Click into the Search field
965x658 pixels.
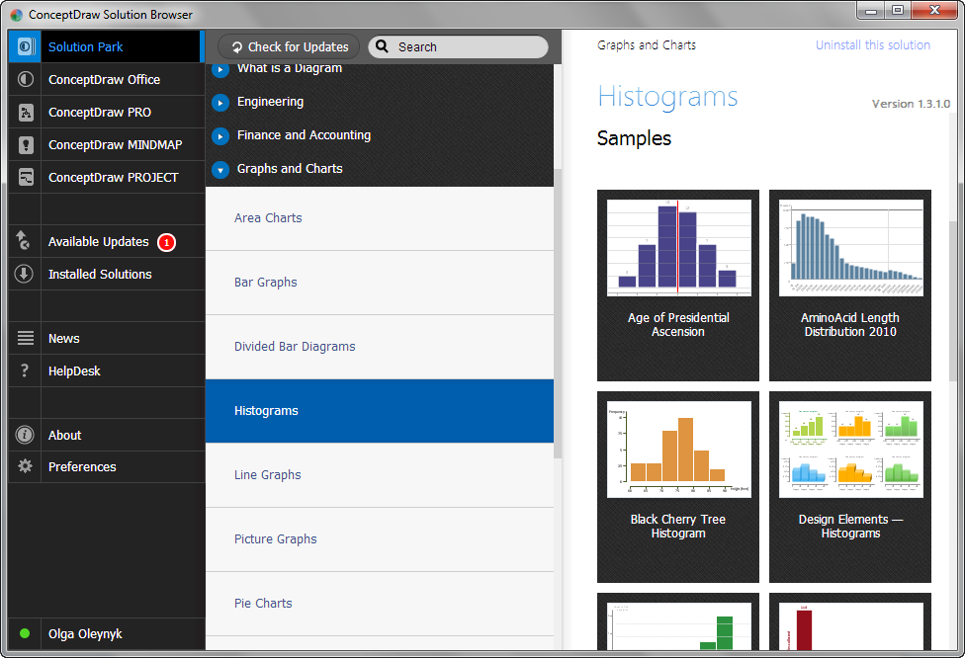point(467,46)
